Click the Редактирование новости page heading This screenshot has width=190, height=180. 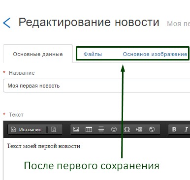[89, 22]
